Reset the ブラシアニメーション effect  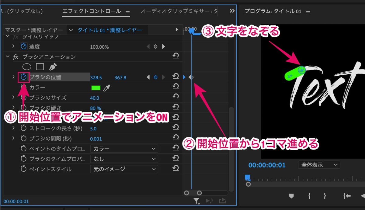(176, 56)
